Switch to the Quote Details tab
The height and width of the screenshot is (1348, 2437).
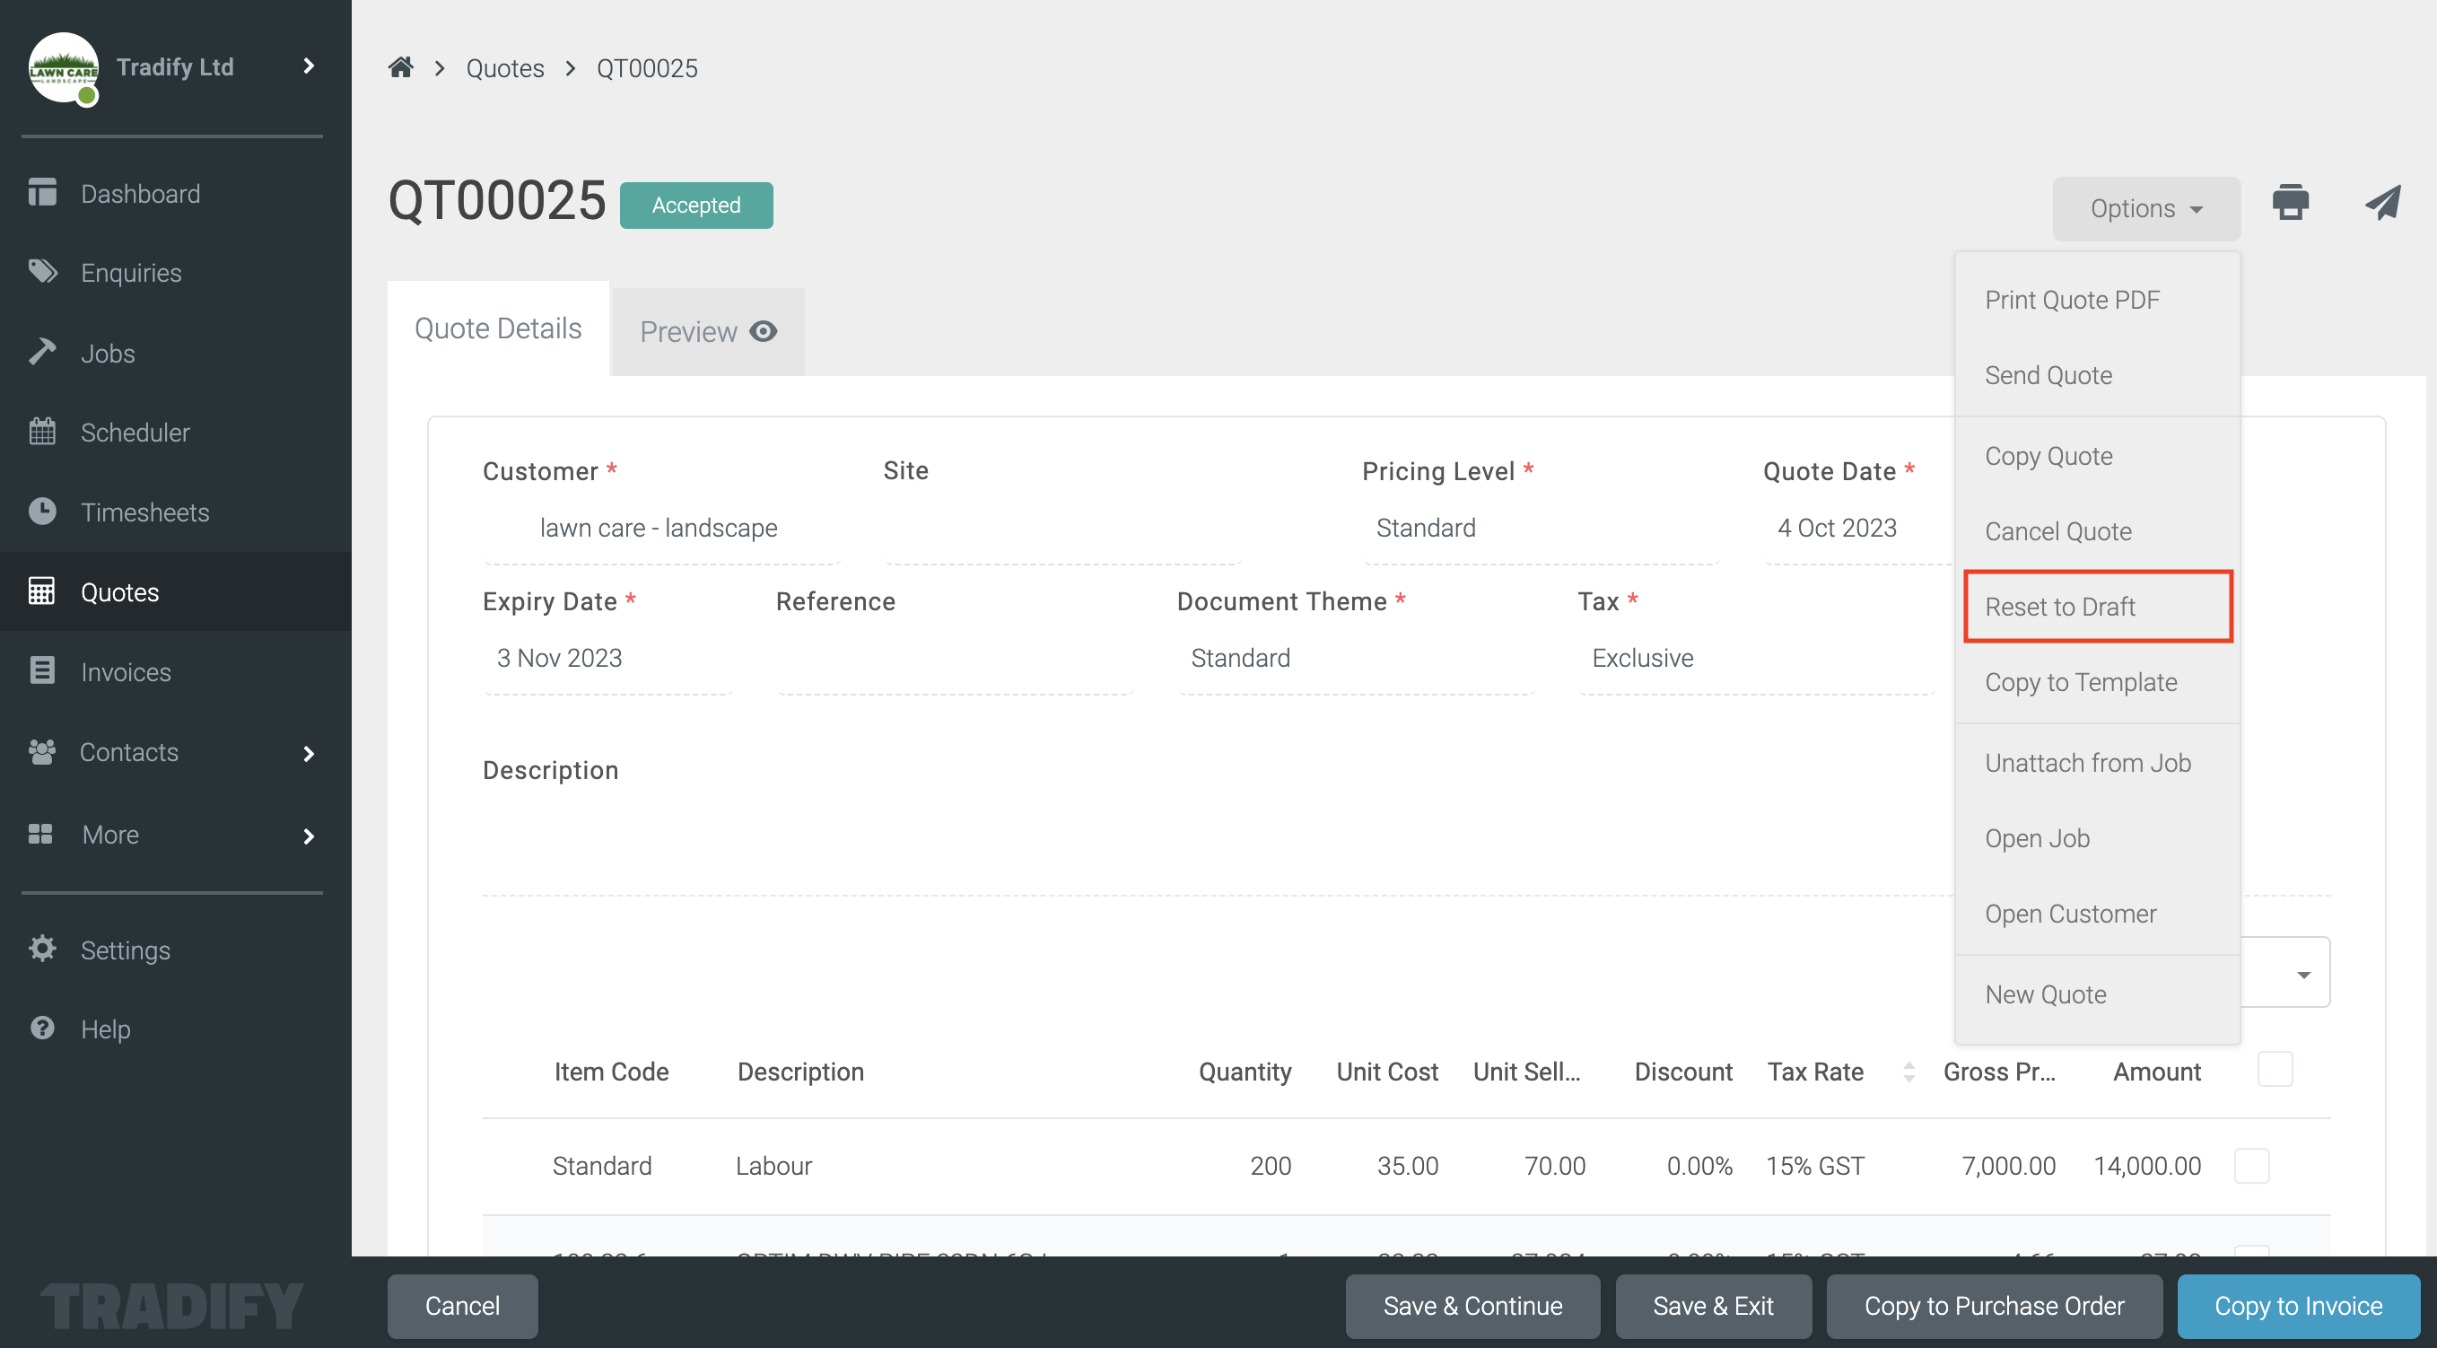498,328
